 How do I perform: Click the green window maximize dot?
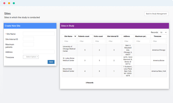point(14,3)
